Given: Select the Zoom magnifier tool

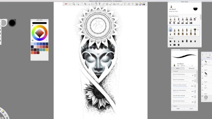Looking at the screenshot, I should pyautogui.click(x=74, y=4).
